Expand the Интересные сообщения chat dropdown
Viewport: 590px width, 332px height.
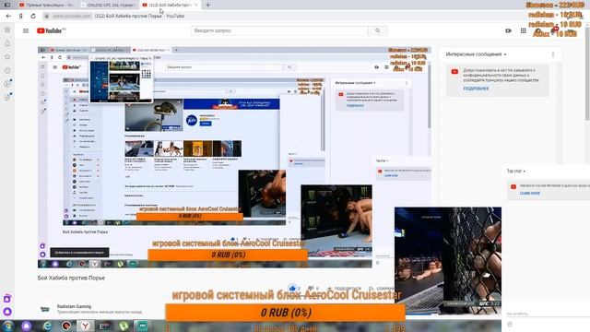[x=476, y=54]
